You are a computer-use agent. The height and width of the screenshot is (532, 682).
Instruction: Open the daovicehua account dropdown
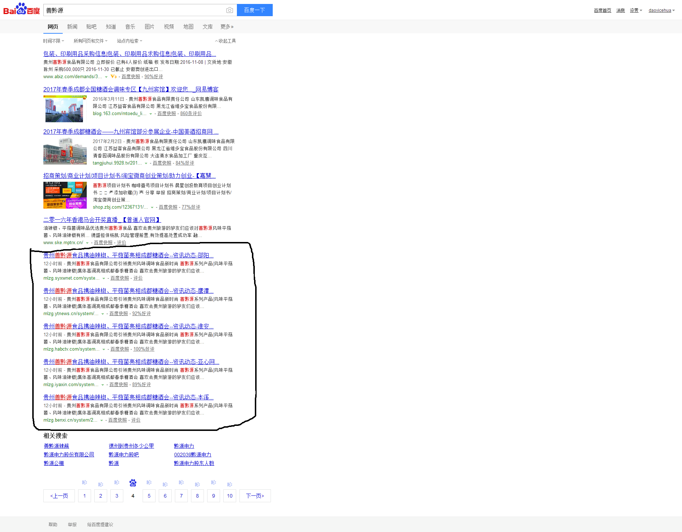(662, 10)
